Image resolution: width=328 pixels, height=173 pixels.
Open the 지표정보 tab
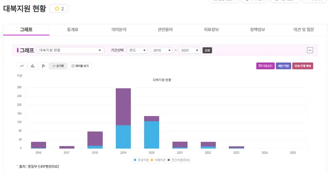pyautogui.click(x=211, y=30)
